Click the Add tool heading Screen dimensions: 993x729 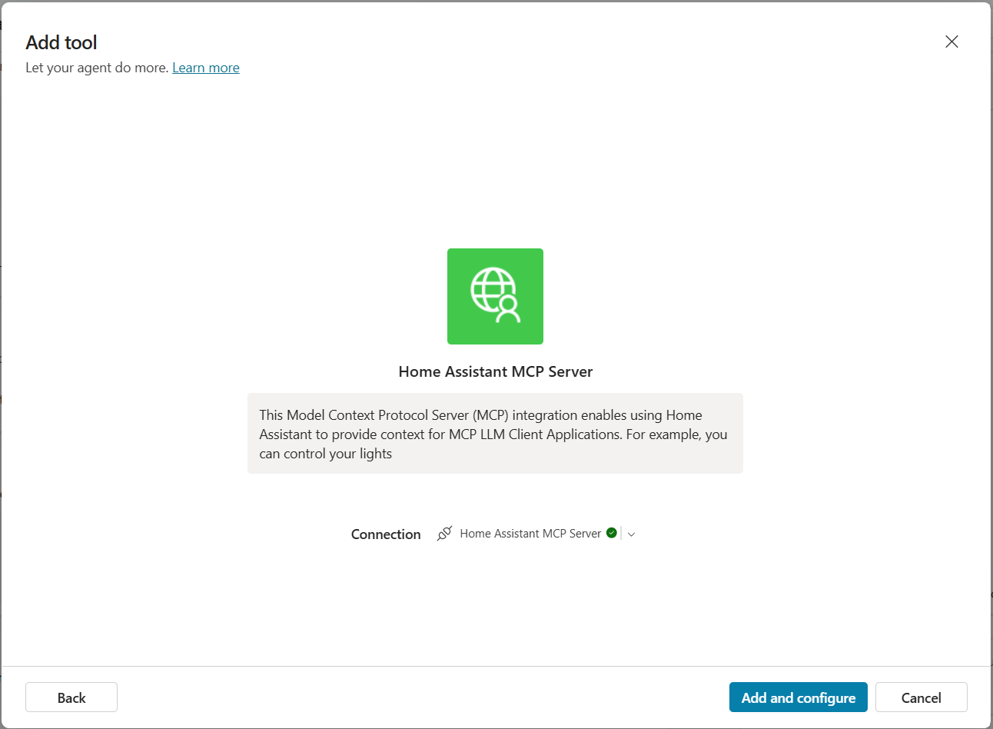click(x=61, y=42)
